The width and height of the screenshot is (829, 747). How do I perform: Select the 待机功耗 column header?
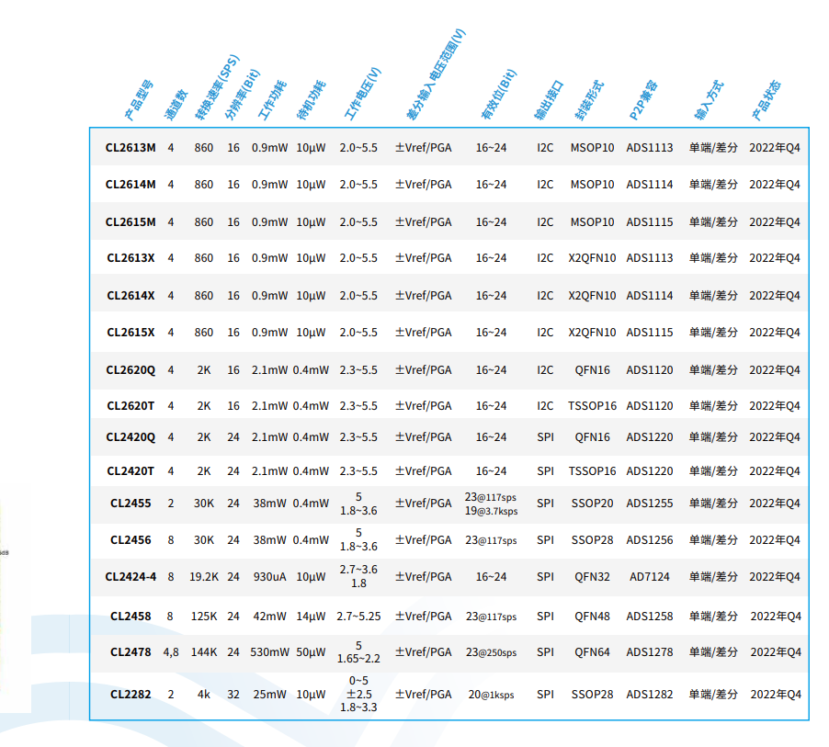pyautogui.click(x=312, y=100)
